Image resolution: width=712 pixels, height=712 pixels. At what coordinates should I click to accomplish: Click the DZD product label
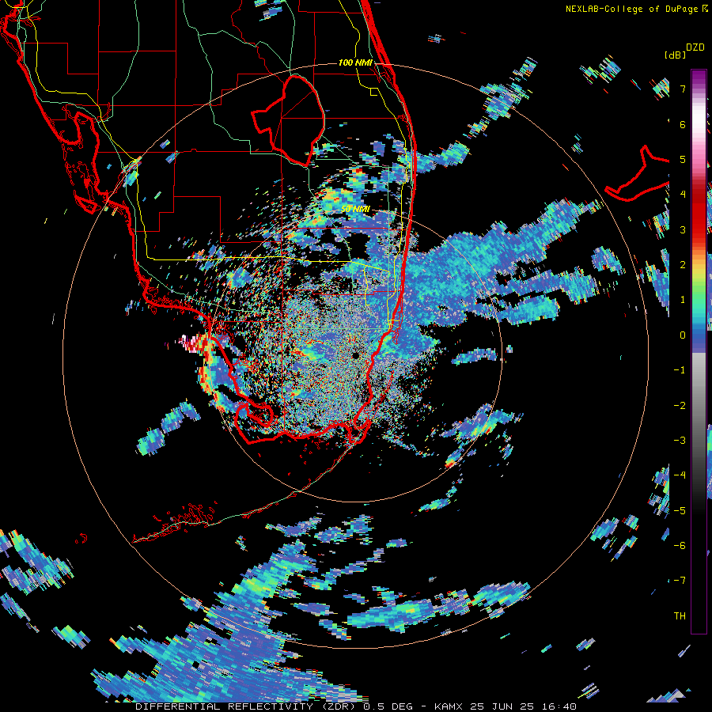[695, 47]
